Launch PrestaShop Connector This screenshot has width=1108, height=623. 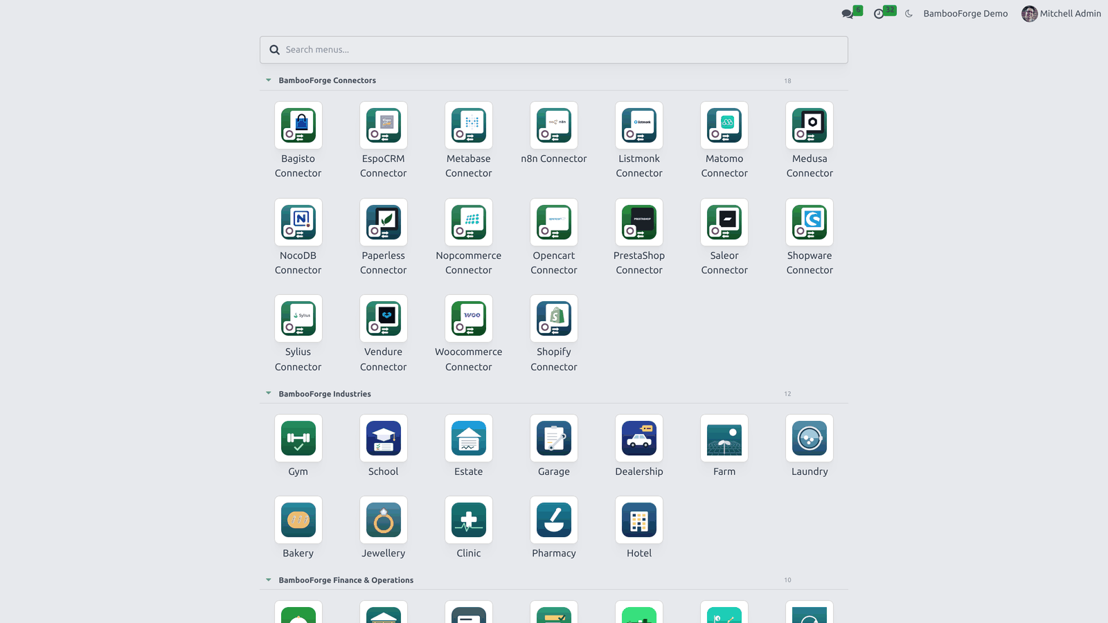tap(639, 222)
